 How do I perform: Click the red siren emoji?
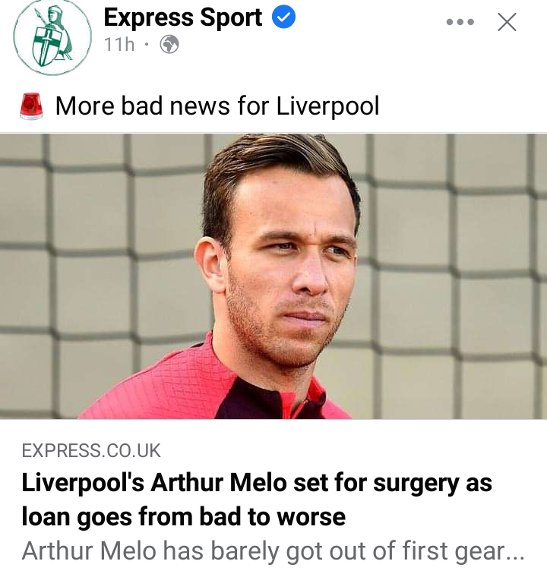[31, 106]
